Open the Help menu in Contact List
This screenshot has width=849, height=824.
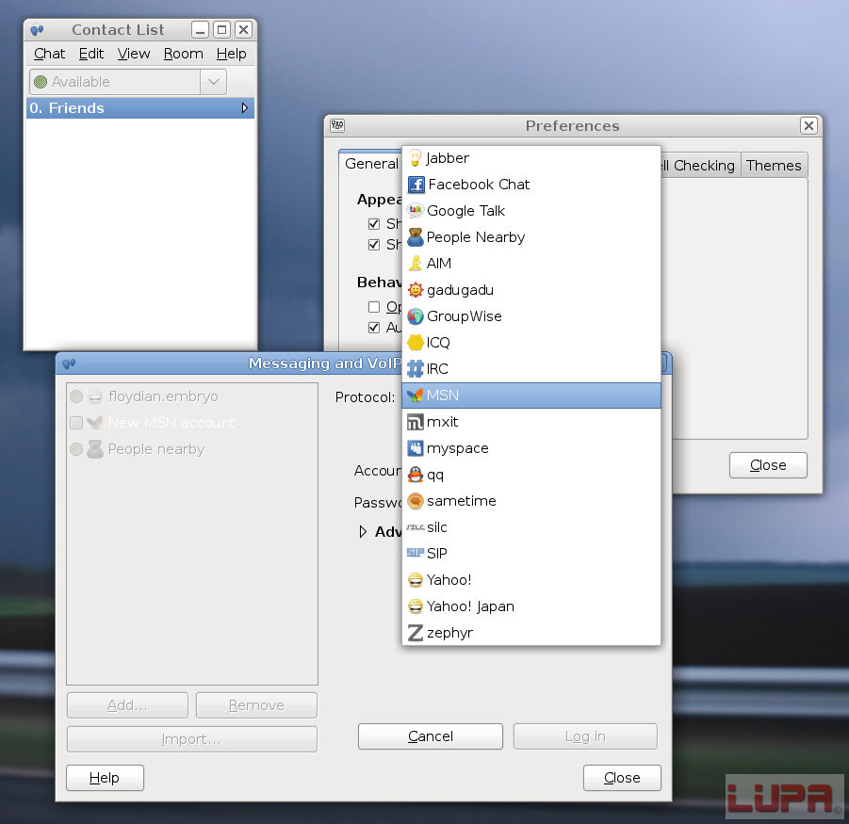[x=231, y=54]
